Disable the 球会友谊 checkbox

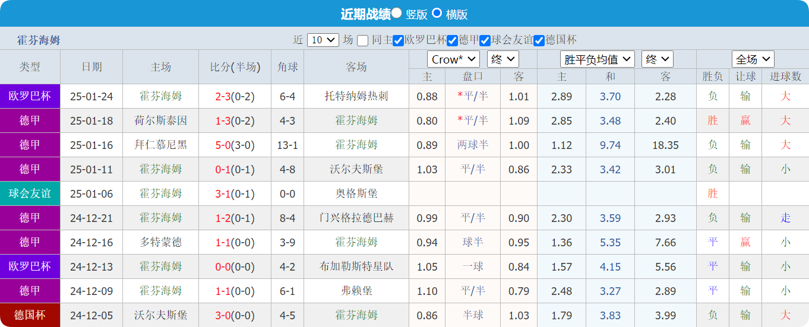(485, 41)
